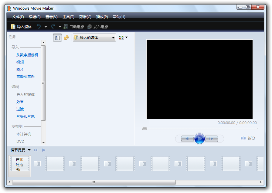Click the blue Play button in preview
This screenshot has width=272, height=193.
point(199,139)
